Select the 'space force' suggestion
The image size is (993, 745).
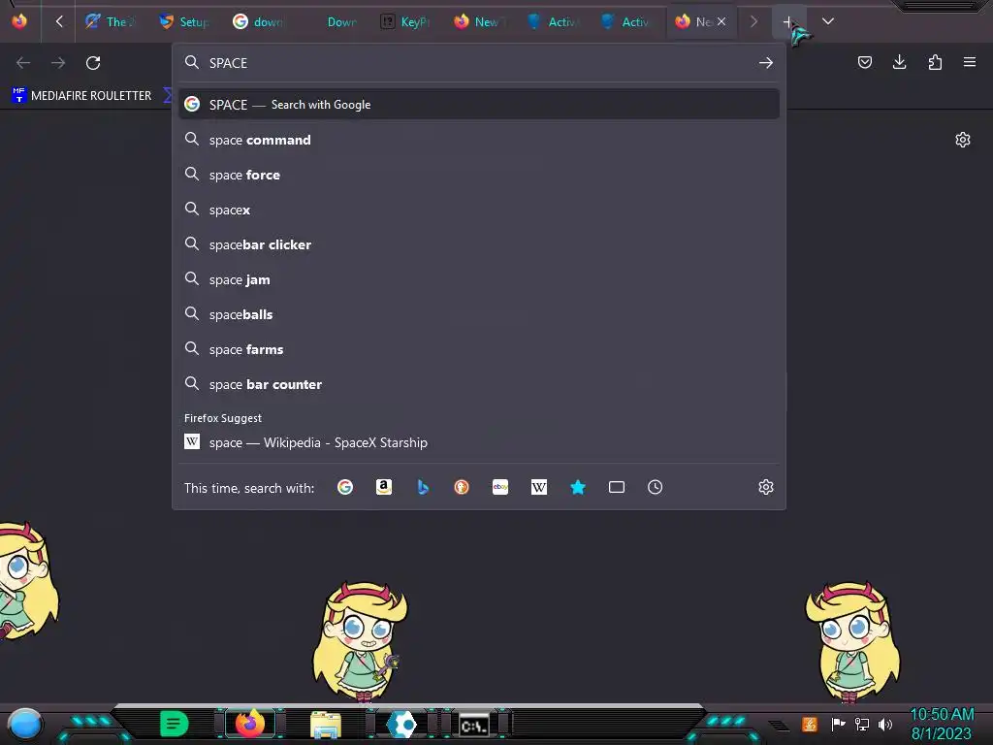(479, 175)
